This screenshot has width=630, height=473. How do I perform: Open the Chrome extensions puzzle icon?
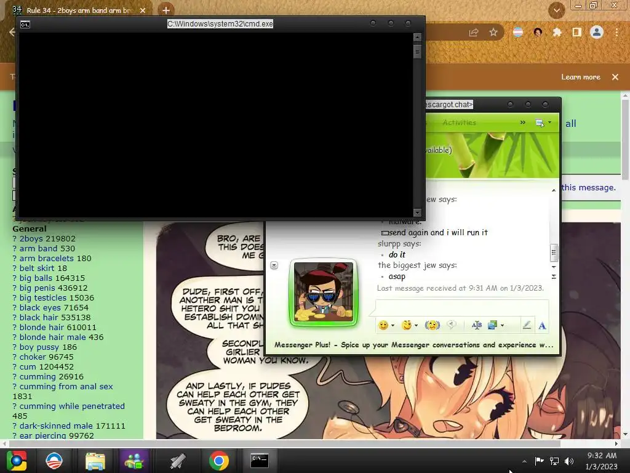tap(557, 33)
